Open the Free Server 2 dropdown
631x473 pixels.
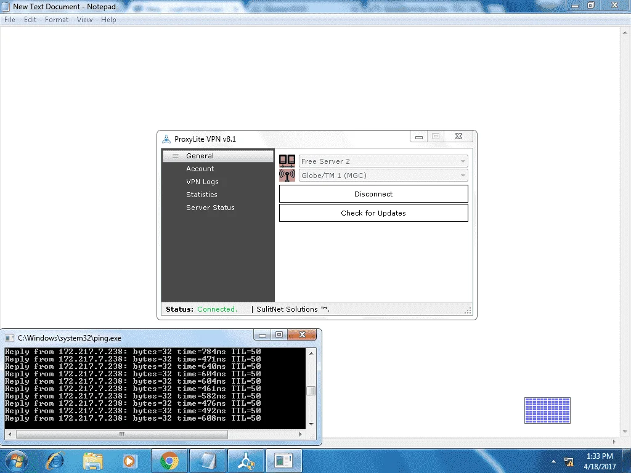383,161
